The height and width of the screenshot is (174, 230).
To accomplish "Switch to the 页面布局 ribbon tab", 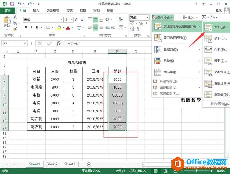I will [53, 10].
